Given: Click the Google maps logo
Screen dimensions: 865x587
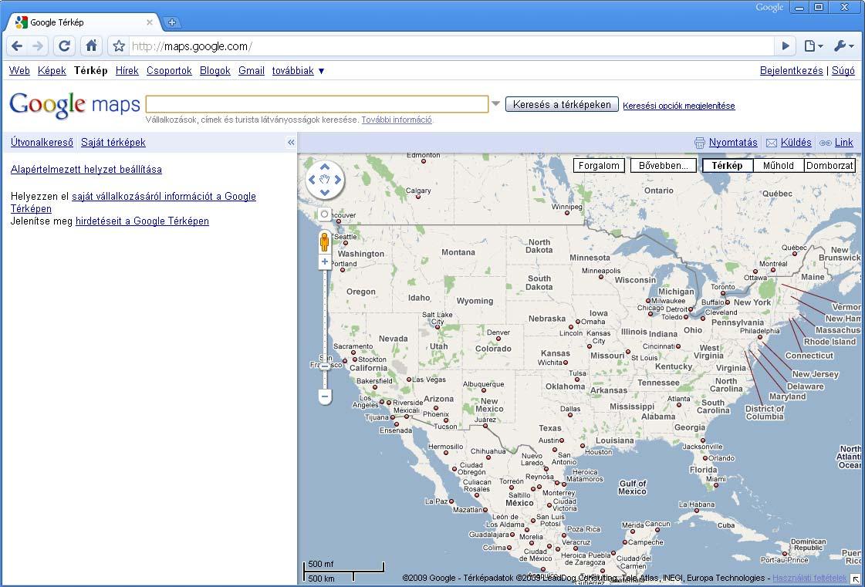Looking at the screenshot, I should pos(75,105).
